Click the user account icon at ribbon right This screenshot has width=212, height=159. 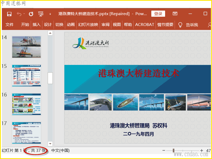click(x=210, y=25)
